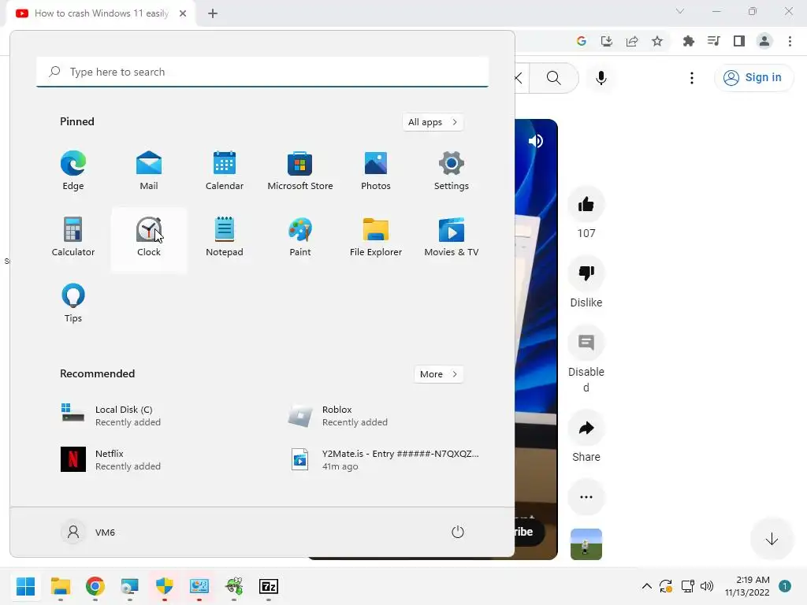Image resolution: width=807 pixels, height=605 pixels.
Task: Open Edge from pinned apps
Action: (x=73, y=171)
